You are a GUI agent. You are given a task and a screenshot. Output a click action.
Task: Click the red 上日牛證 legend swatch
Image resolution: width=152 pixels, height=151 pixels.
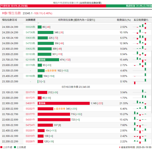coord(1,147)
